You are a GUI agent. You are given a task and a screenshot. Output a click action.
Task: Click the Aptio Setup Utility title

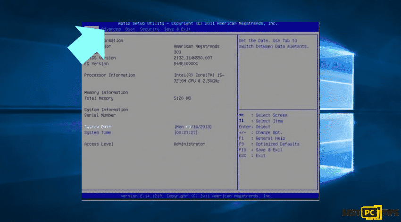click(197, 24)
